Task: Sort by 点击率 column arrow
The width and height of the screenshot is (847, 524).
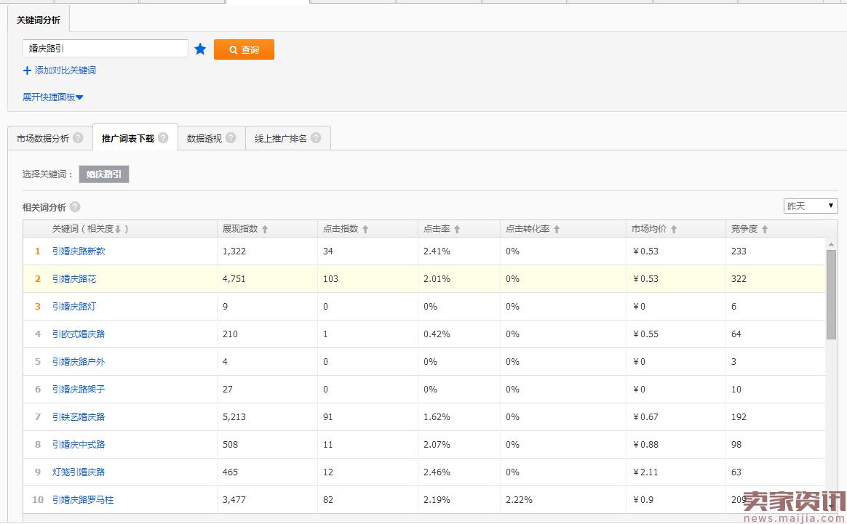Action: (457, 229)
